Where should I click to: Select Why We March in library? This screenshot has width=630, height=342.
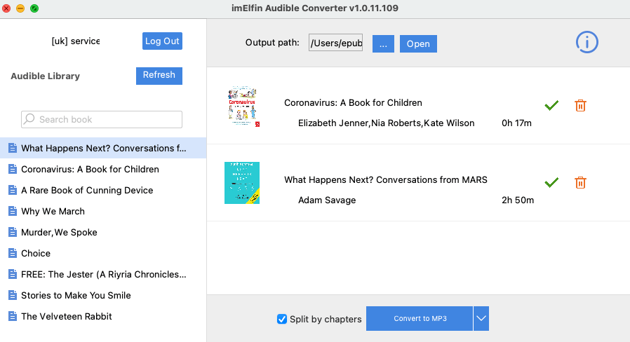[x=103, y=211]
